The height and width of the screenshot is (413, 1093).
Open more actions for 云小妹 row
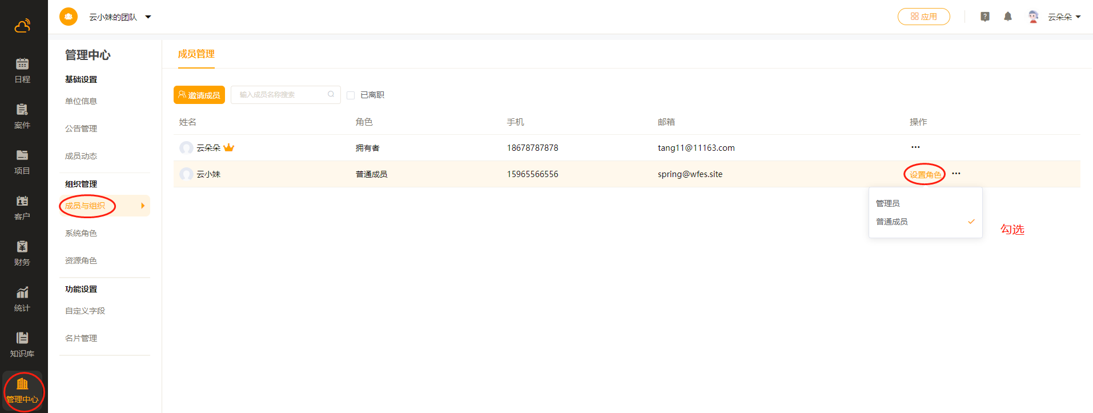(956, 174)
